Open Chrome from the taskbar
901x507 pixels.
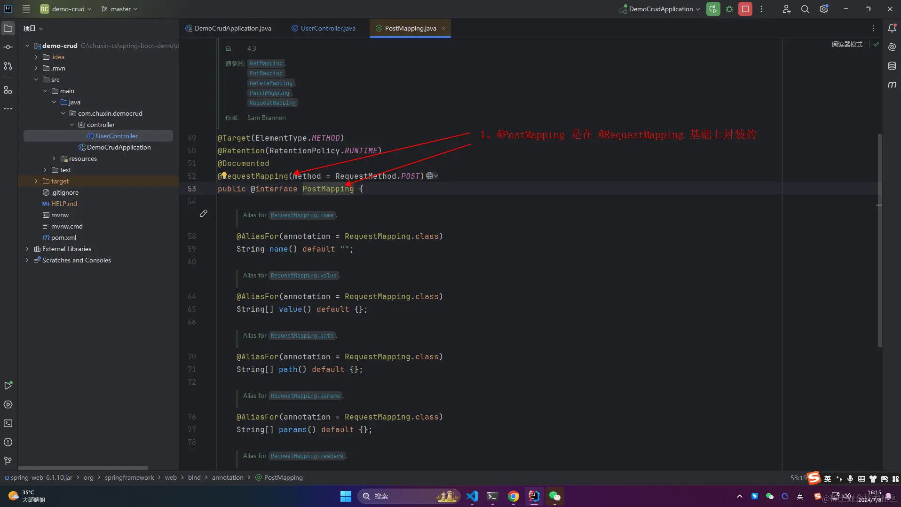[514, 496]
